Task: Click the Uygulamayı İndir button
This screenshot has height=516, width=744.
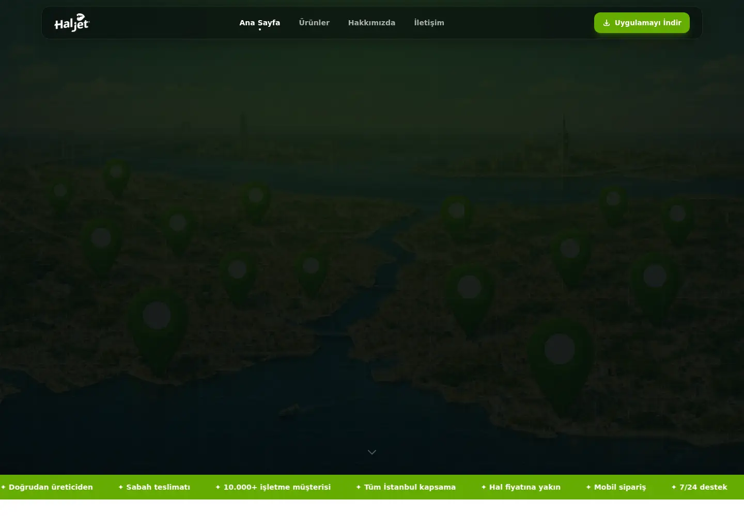Action: (642, 23)
